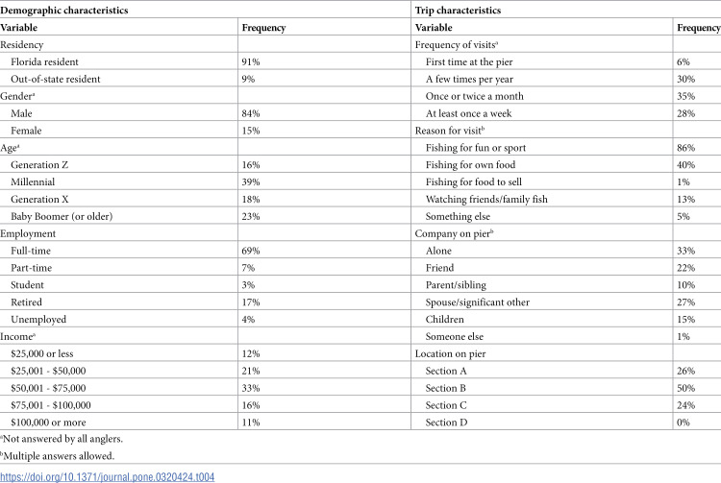This screenshot has width=721, height=483.
Task: Click the Out-of-state resident label
Action: click(x=55, y=79)
